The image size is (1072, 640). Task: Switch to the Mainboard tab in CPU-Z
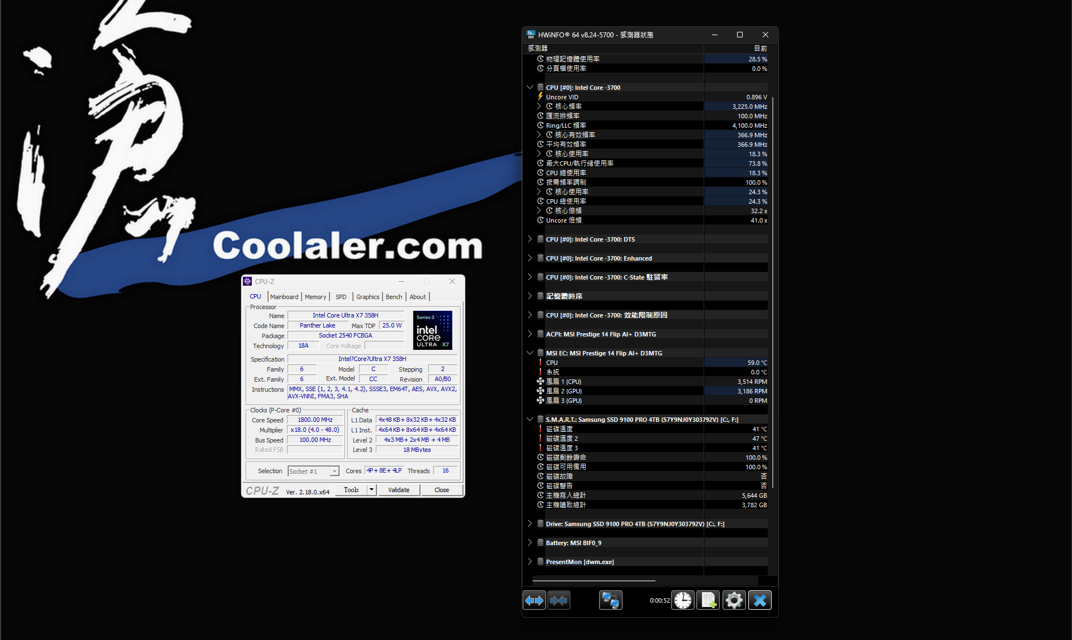284,297
